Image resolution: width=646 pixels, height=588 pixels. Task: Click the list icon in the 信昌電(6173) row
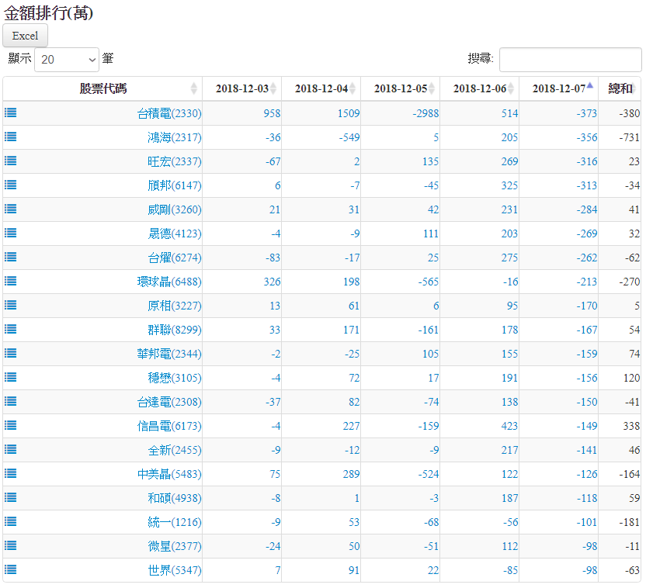click(11, 425)
